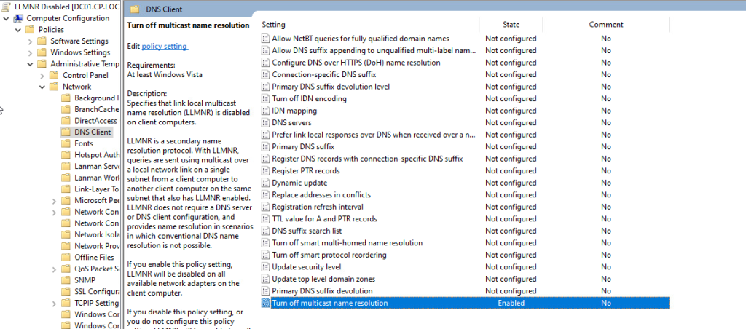Select the Primary DNS suffix setting row

[303, 147]
